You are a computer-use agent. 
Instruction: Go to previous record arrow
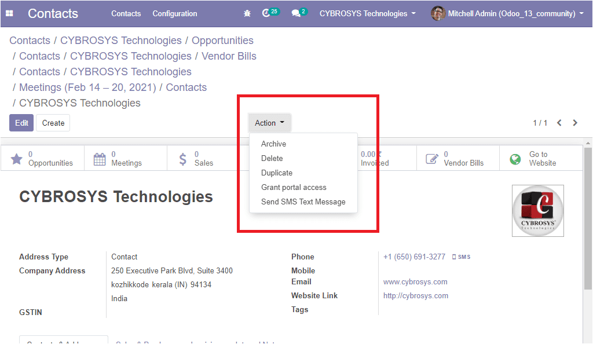click(x=559, y=123)
